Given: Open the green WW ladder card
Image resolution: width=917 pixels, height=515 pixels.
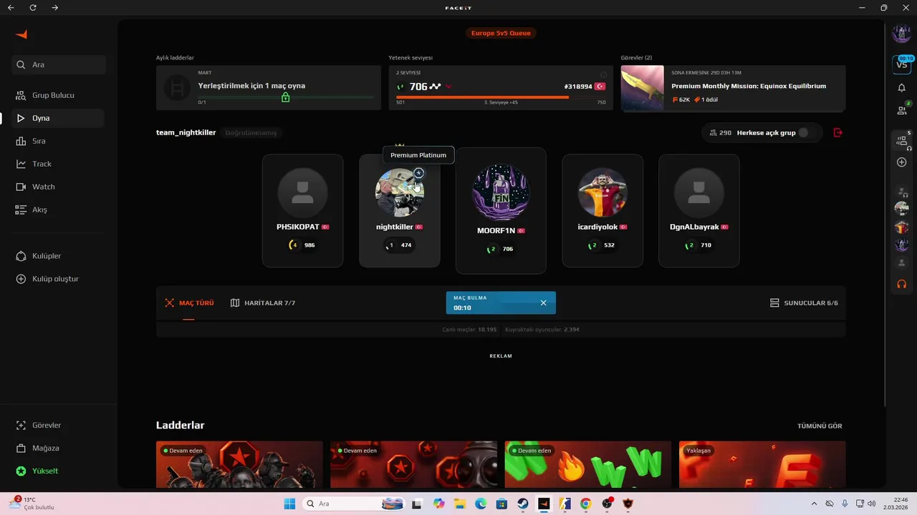Looking at the screenshot, I should click(587, 464).
